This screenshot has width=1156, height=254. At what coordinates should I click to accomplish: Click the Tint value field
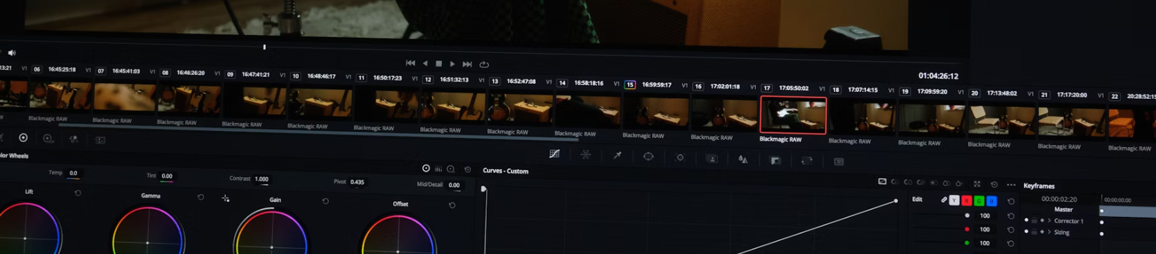[x=167, y=176]
